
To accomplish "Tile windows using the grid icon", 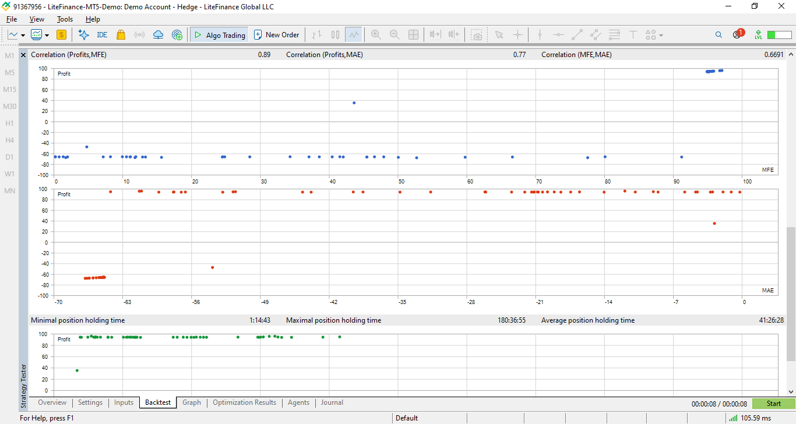I will click(x=413, y=35).
